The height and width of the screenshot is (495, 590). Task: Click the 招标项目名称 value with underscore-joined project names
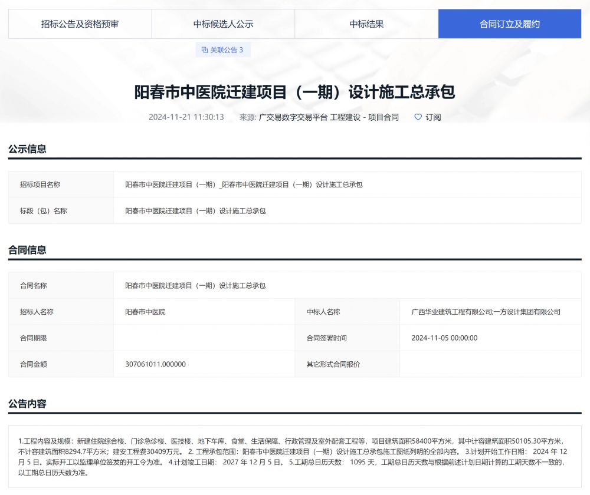click(x=244, y=184)
